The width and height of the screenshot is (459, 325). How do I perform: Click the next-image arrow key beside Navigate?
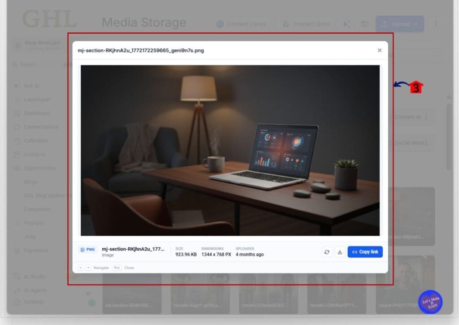[x=88, y=268]
